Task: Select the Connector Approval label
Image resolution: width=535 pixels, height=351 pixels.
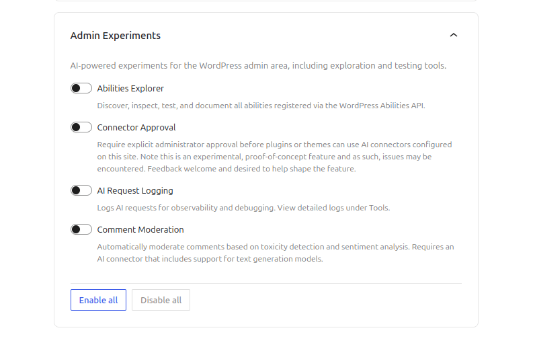Action: click(x=136, y=127)
